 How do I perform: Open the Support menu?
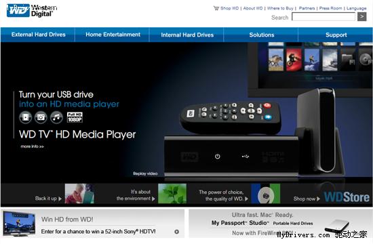[x=336, y=35]
